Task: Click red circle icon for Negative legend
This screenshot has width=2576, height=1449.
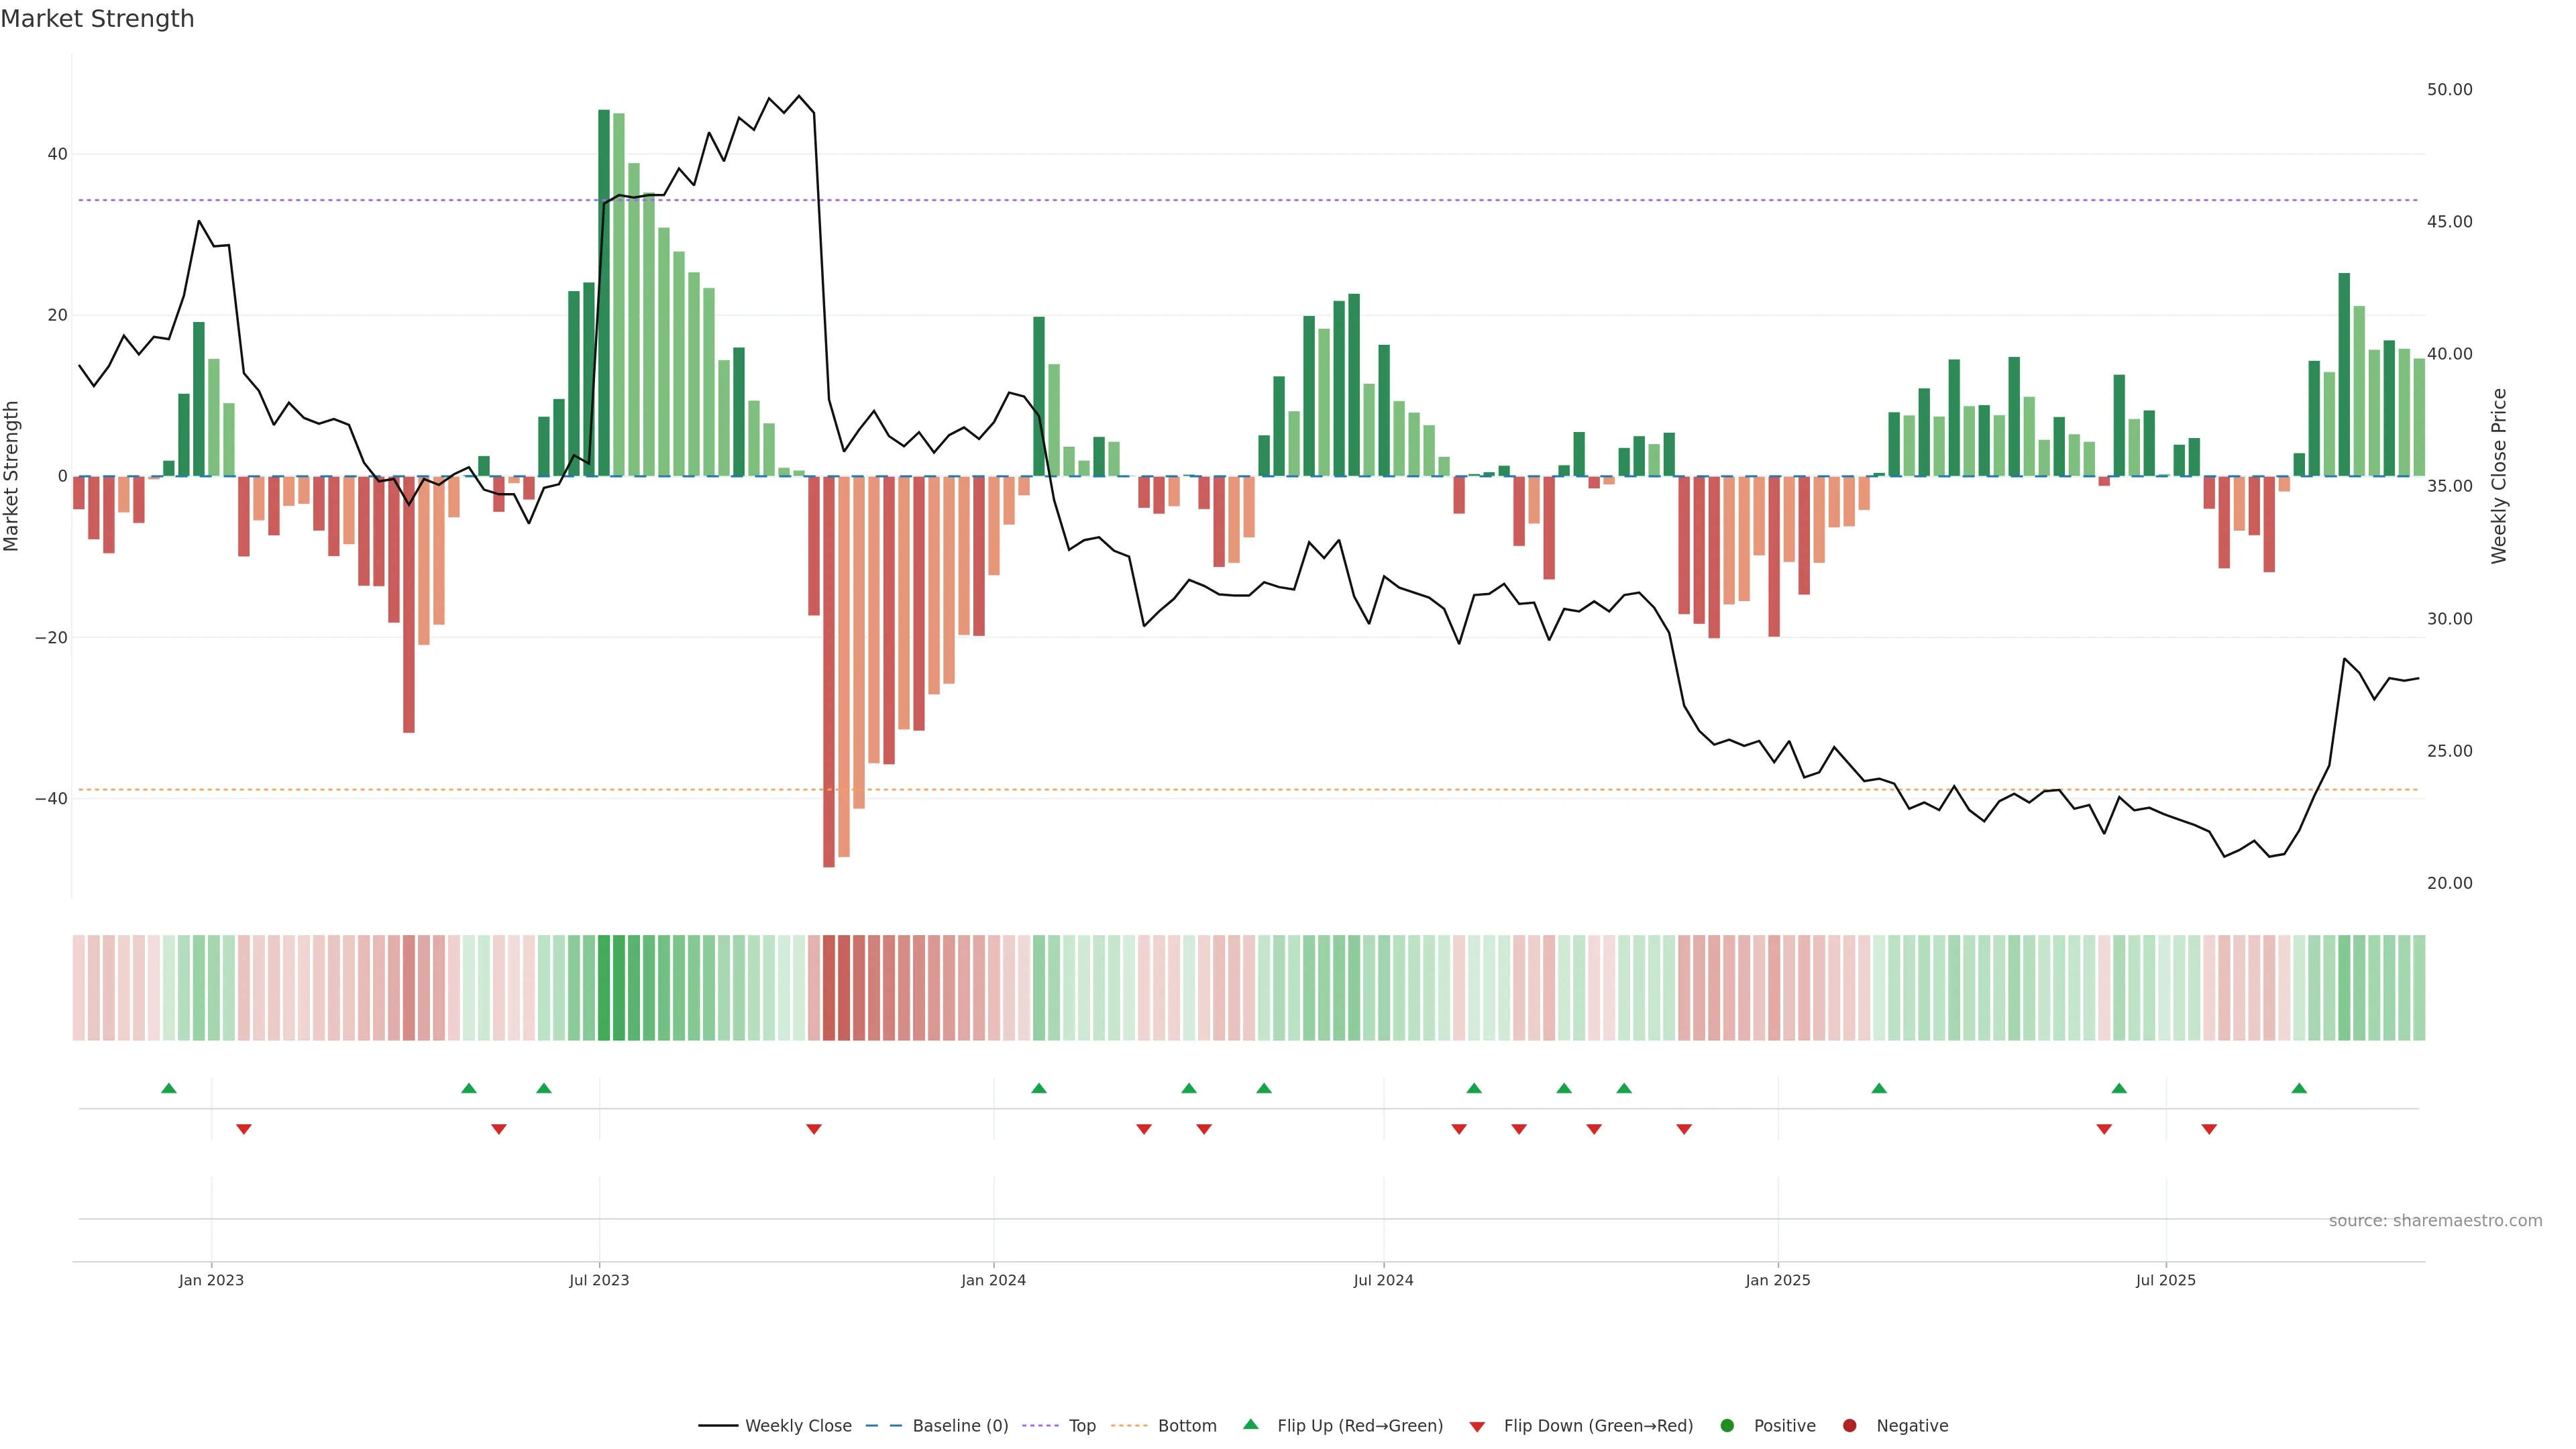Action: coord(1849,1426)
